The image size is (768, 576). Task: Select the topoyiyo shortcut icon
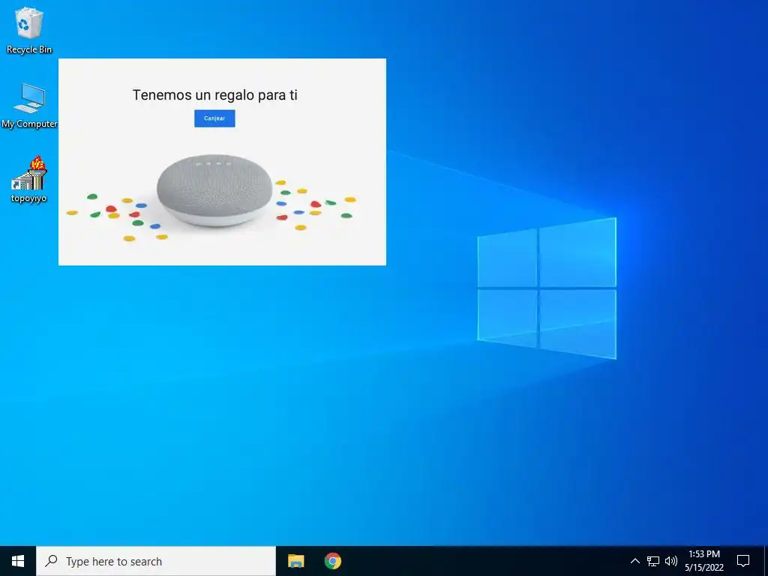point(29,179)
